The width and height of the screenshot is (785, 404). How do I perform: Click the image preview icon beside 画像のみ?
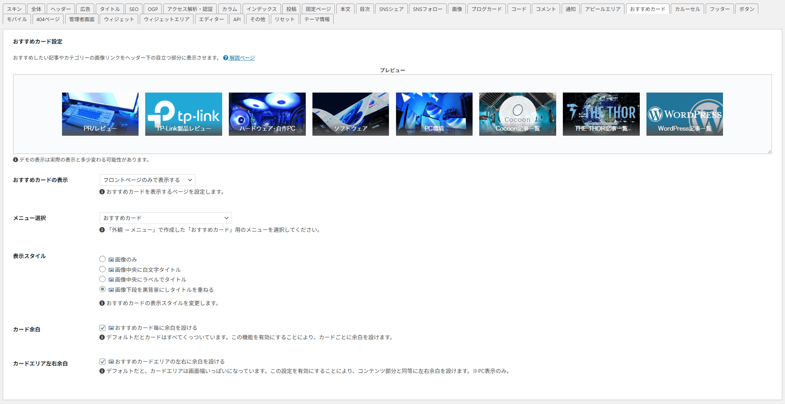pyautogui.click(x=111, y=260)
